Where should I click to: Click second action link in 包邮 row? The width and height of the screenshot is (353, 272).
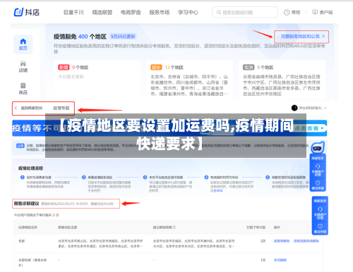pos(306,241)
